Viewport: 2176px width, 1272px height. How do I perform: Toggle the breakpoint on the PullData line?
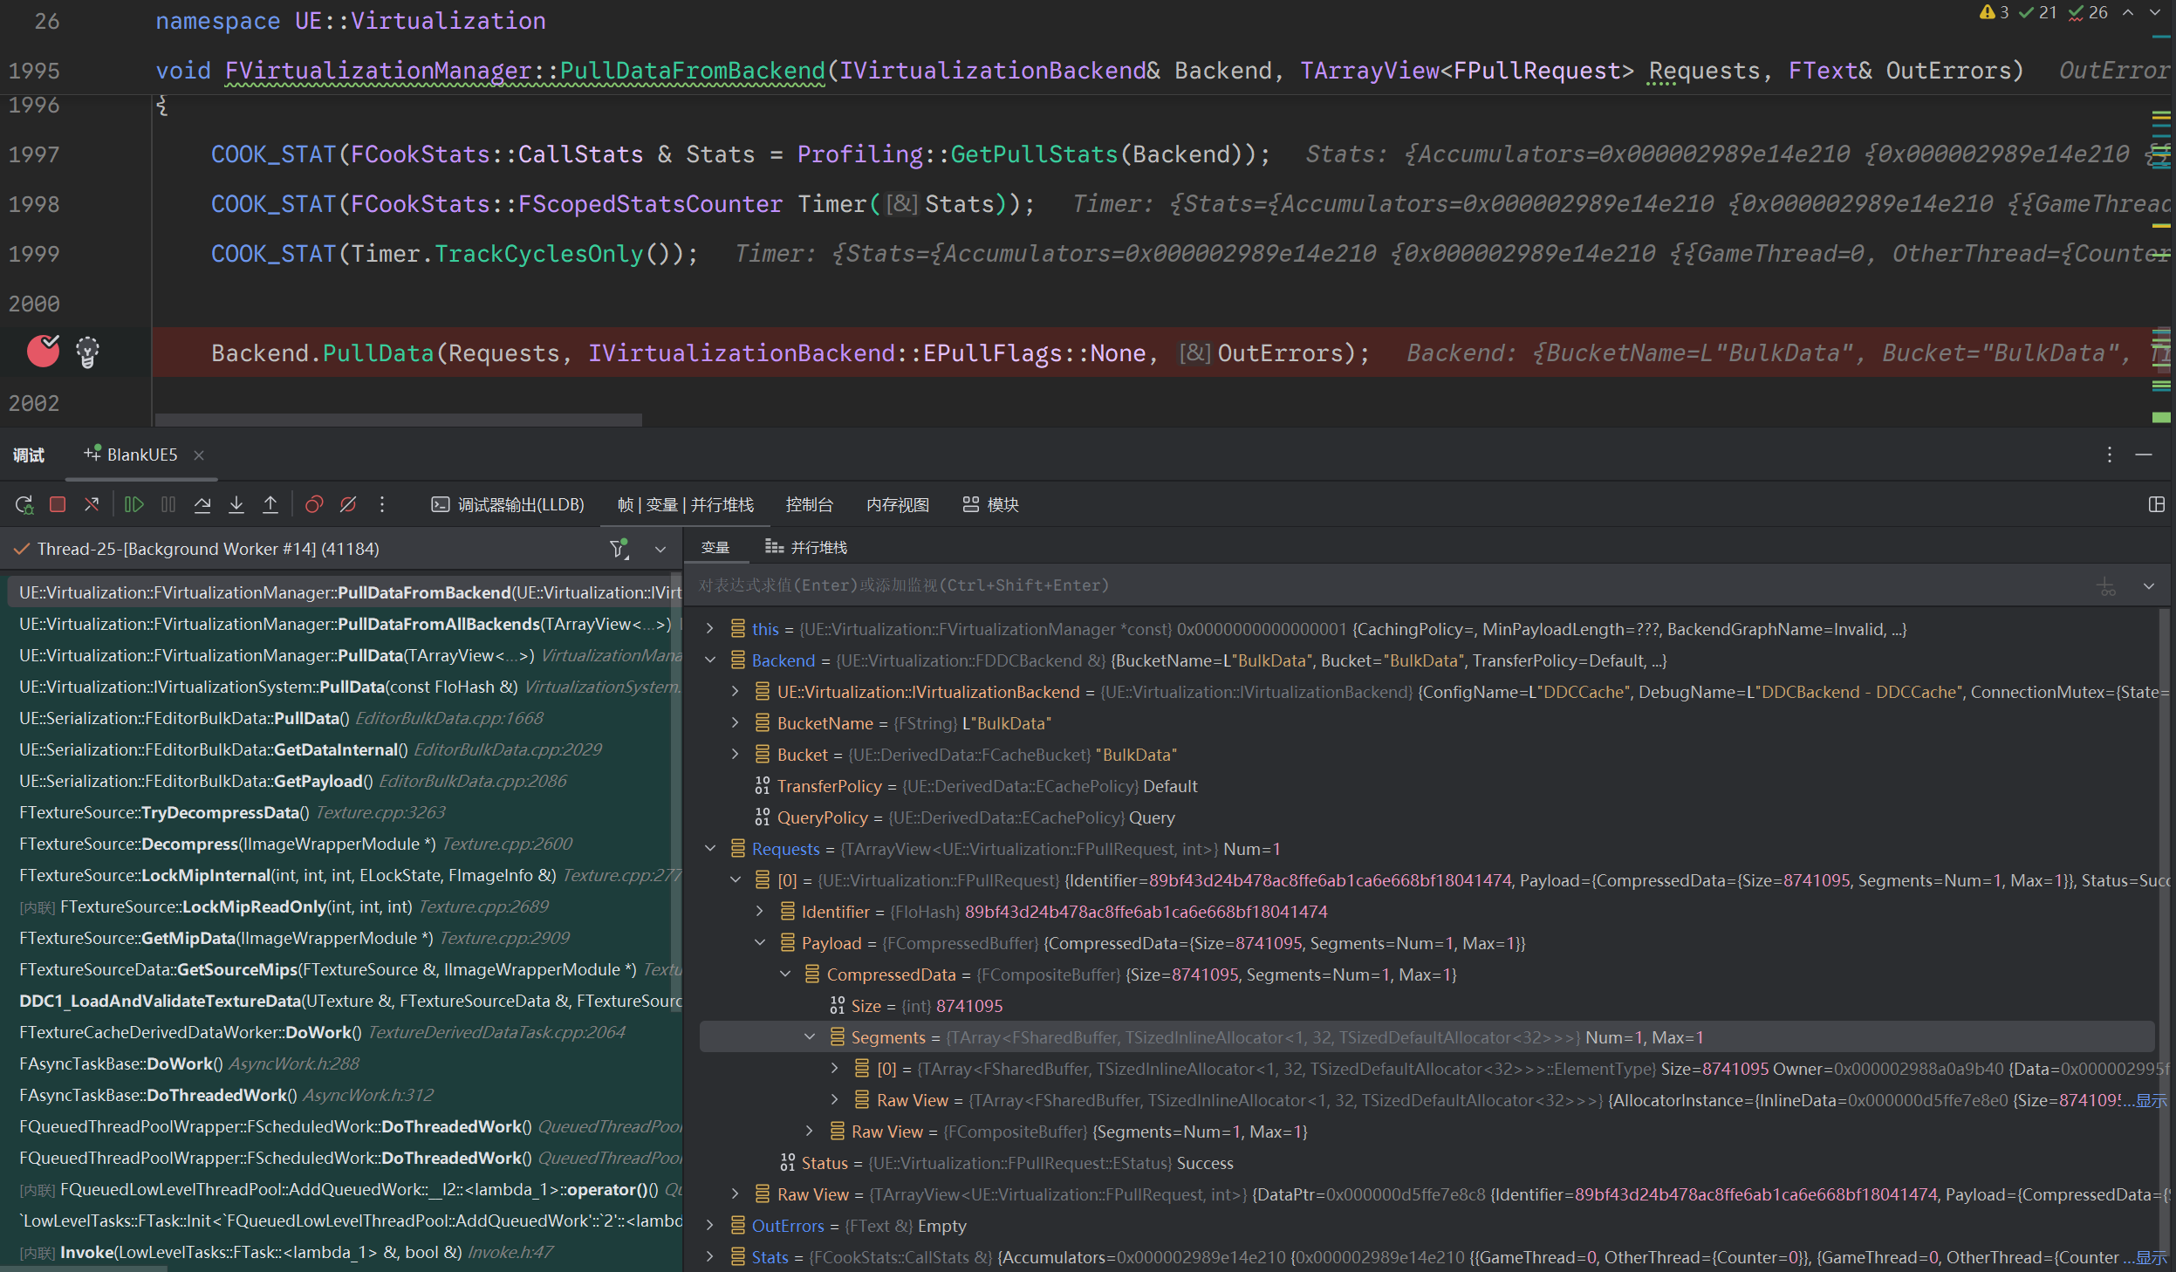tap(43, 352)
